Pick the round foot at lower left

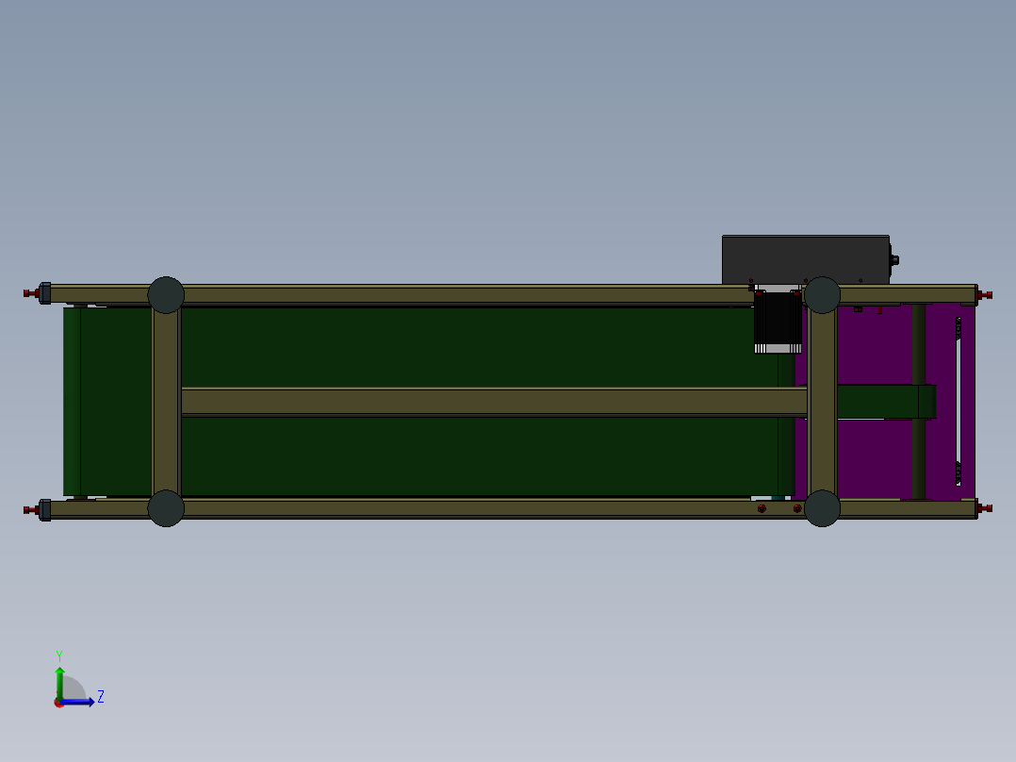tap(166, 508)
